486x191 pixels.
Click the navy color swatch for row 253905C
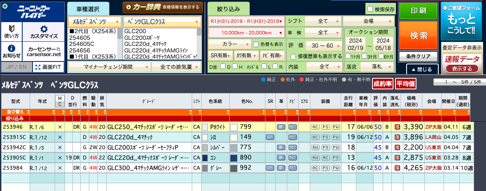tap(234, 157)
